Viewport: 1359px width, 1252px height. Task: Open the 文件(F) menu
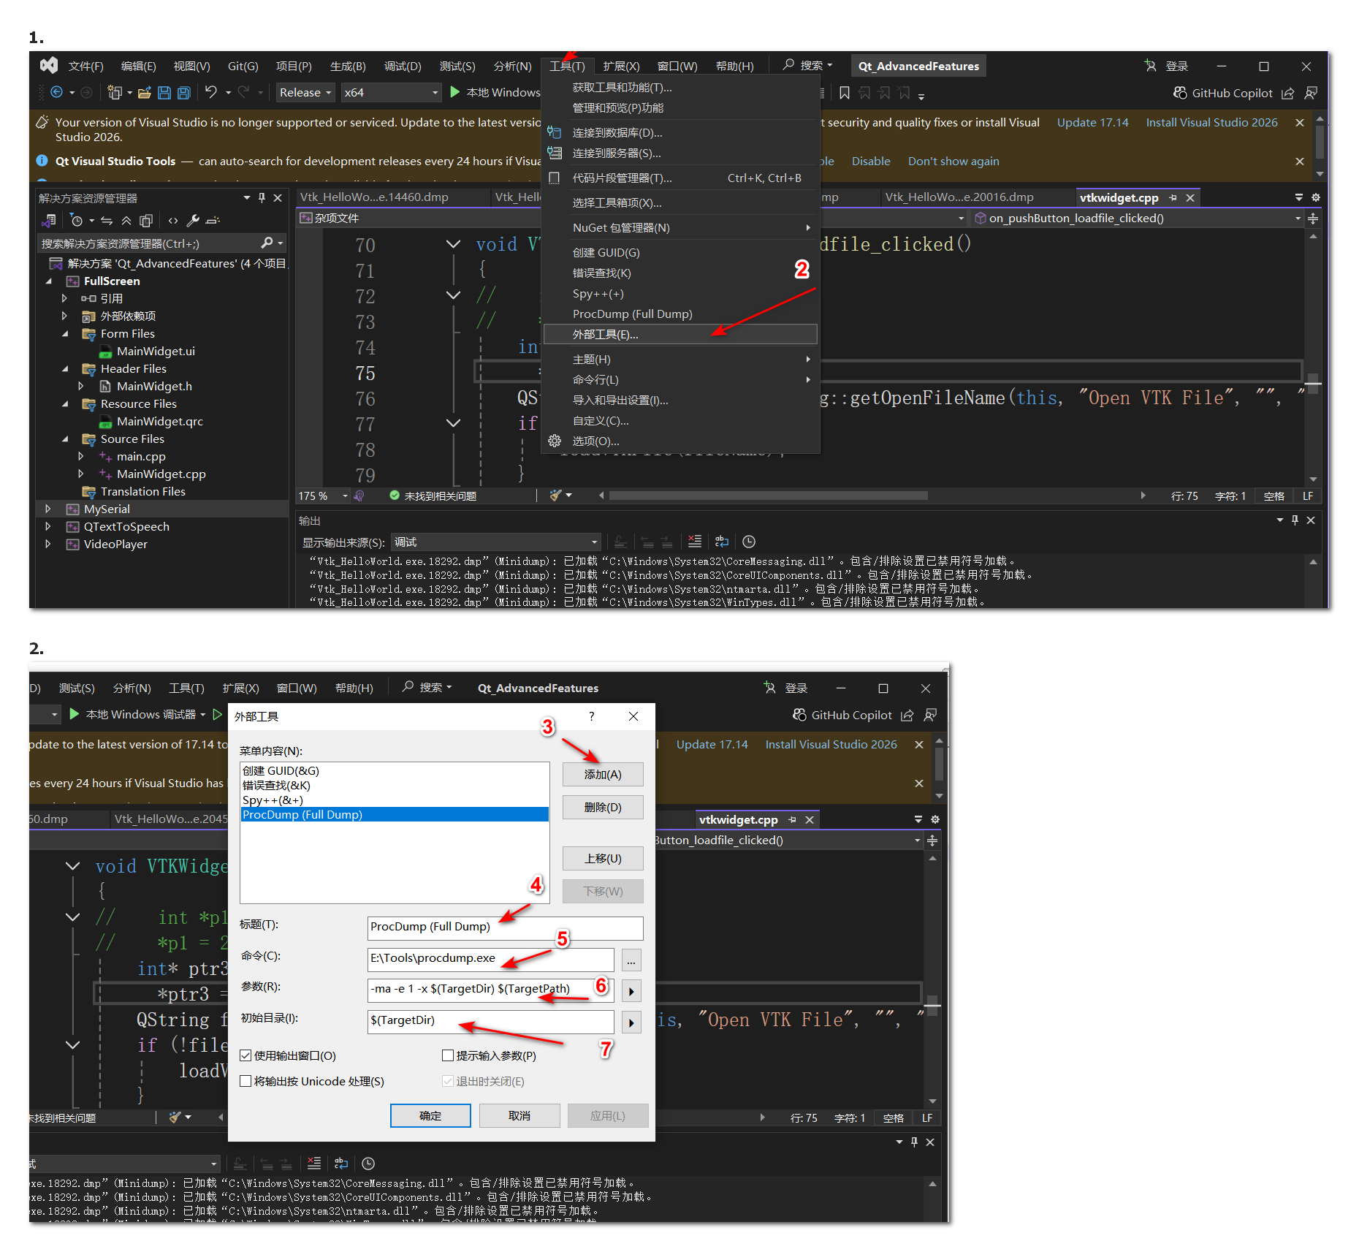pos(85,66)
